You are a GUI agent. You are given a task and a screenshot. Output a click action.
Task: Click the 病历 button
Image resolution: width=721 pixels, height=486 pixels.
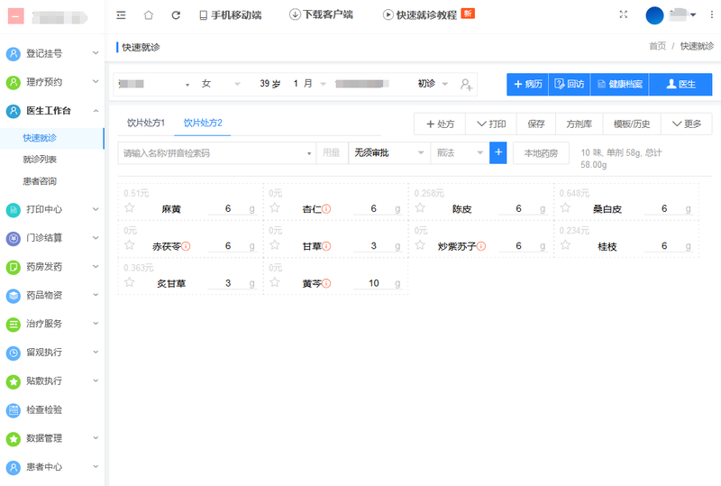coord(528,84)
